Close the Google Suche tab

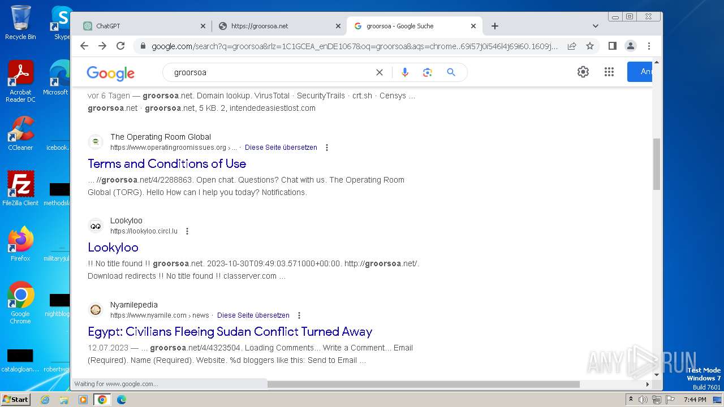(x=473, y=26)
